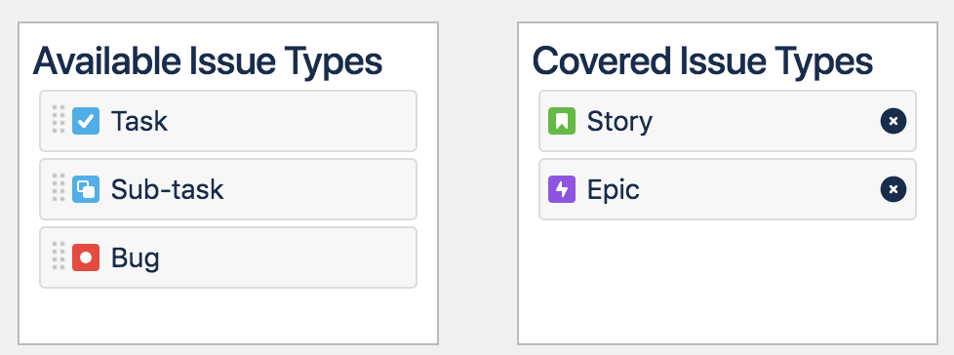This screenshot has width=954, height=355.
Task: Click the Available Issue Types heading
Action: 208,61
